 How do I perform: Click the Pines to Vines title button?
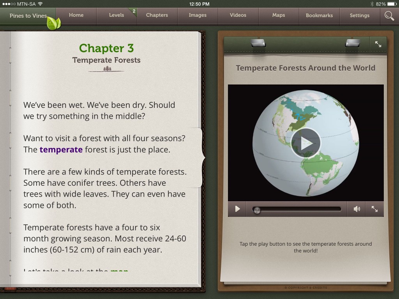click(28, 16)
